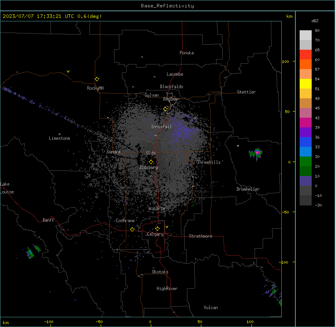Click the dBZ legend heading
The image size is (335, 327).
[x=315, y=21]
